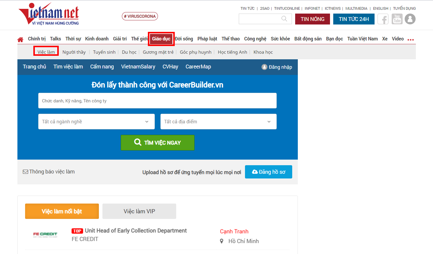Switch to the 'Việc làm VIP' tab
Viewport: 433px width, 254px height.
click(x=139, y=211)
